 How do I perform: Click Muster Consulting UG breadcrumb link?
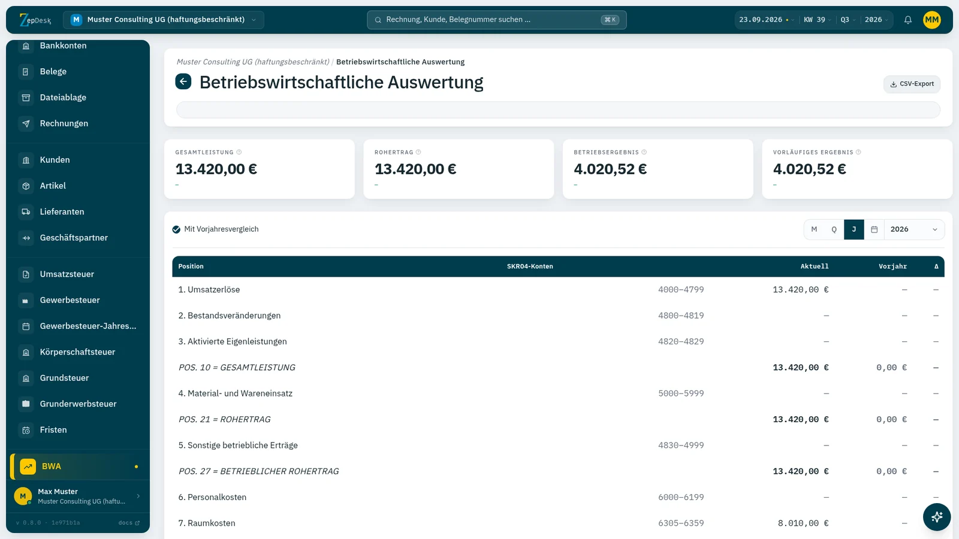(253, 62)
